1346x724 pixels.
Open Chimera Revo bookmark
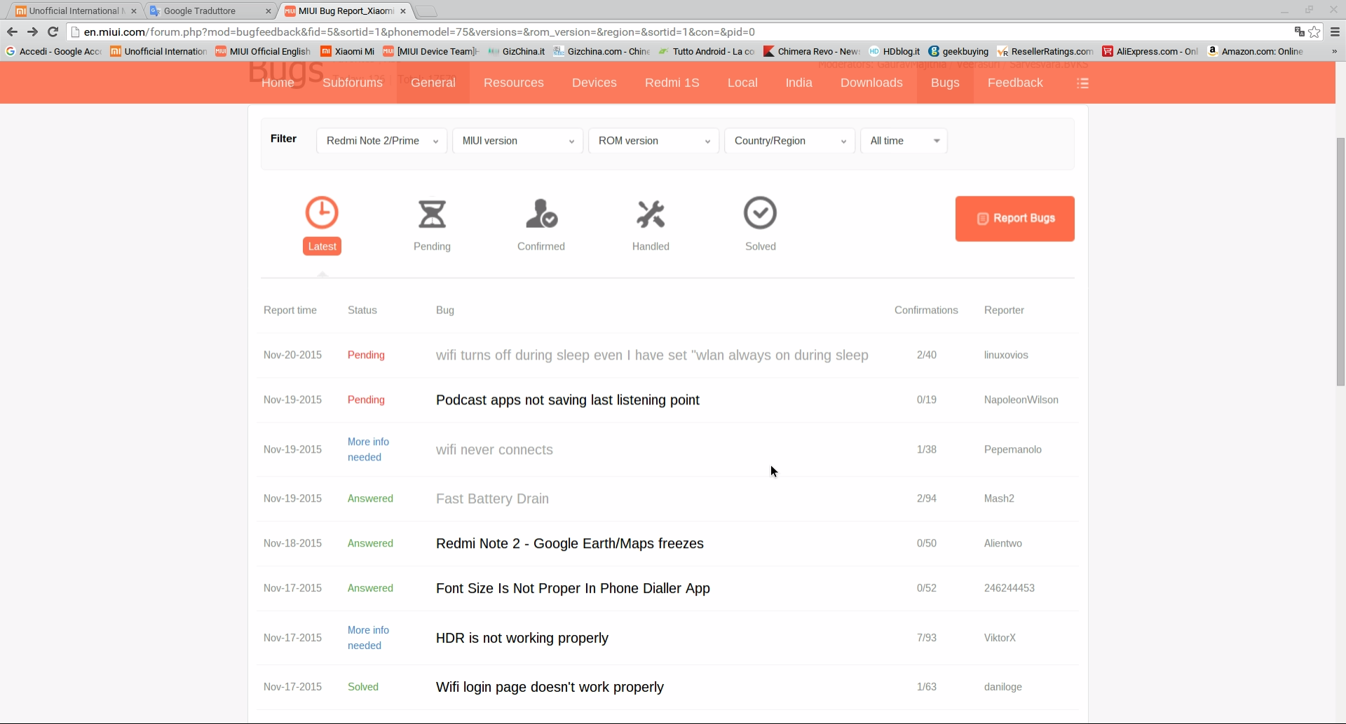812,51
